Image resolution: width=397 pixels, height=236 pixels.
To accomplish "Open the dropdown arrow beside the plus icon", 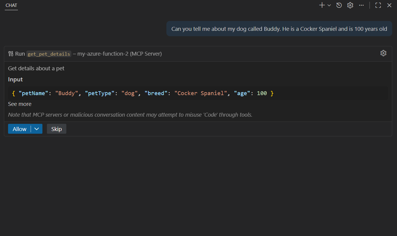I will [329, 5].
